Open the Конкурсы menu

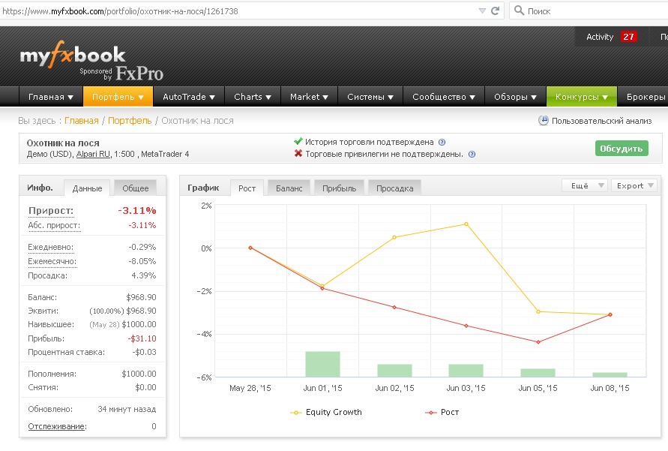[x=582, y=97]
